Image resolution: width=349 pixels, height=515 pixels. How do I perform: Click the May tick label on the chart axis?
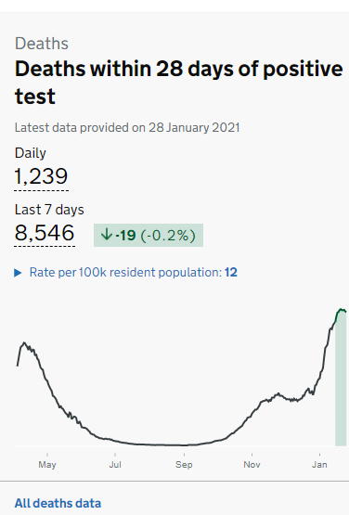[x=47, y=464]
